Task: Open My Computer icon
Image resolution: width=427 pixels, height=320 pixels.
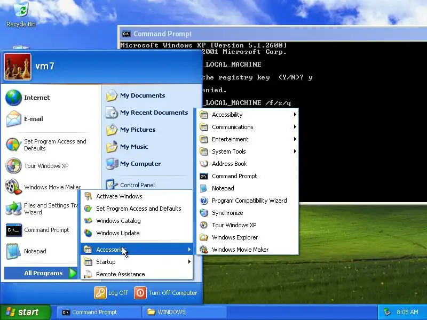Action: (112, 164)
